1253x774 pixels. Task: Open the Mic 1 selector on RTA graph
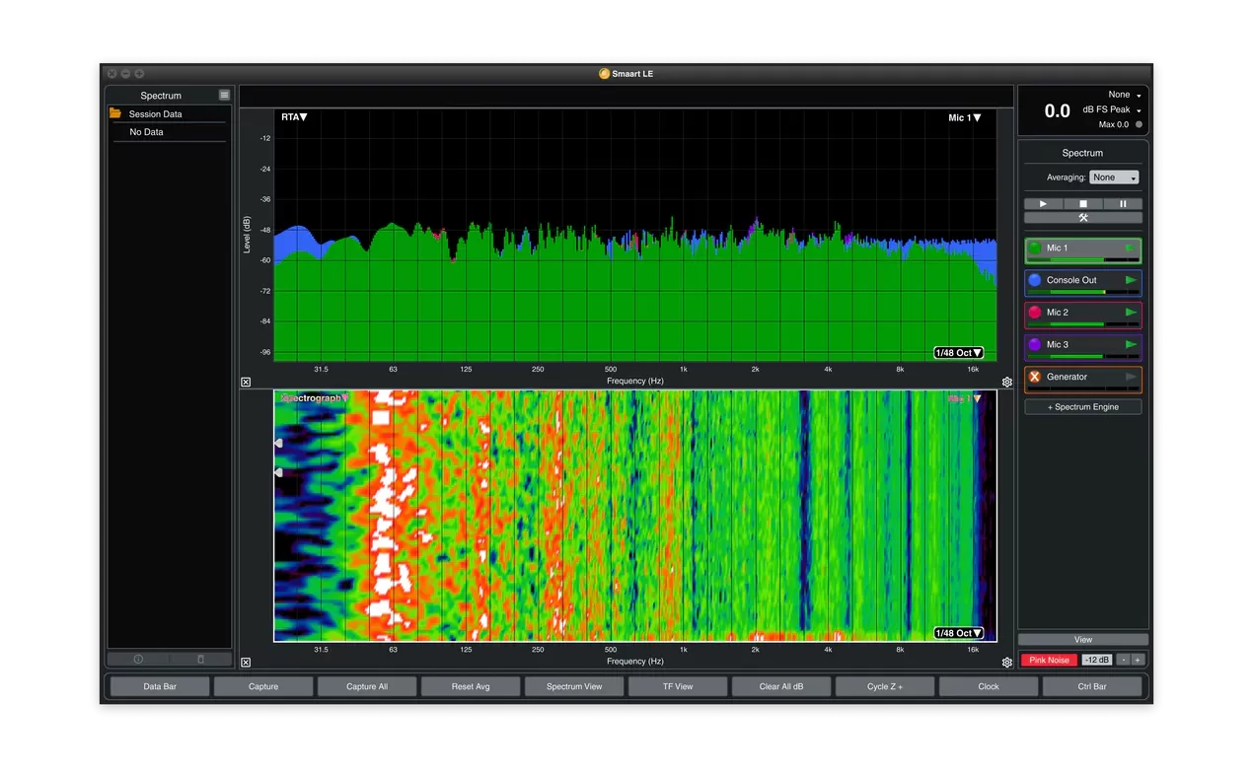(965, 118)
